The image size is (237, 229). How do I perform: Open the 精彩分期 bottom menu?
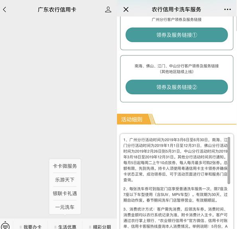tap(100, 227)
